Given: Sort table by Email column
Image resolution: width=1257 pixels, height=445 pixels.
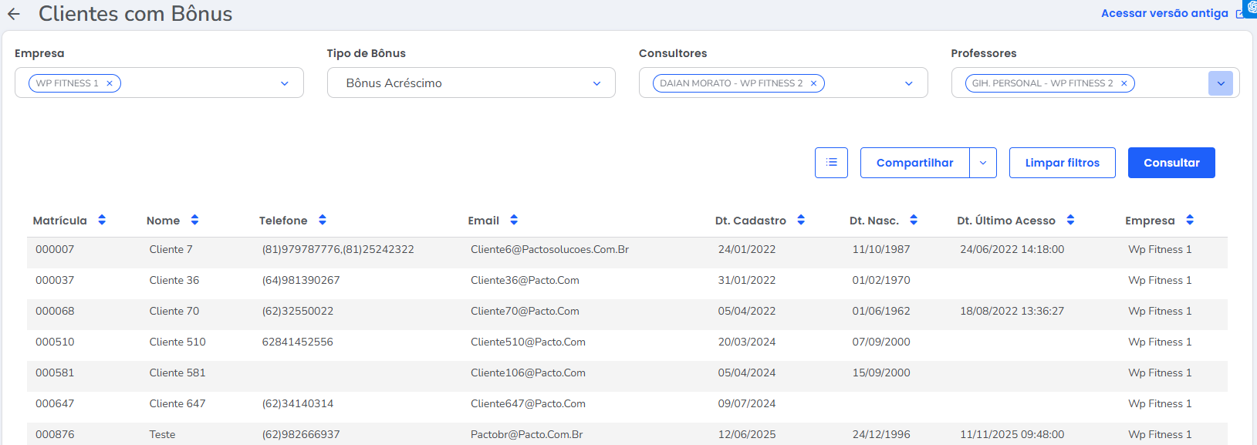Looking at the screenshot, I should tap(514, 221).
